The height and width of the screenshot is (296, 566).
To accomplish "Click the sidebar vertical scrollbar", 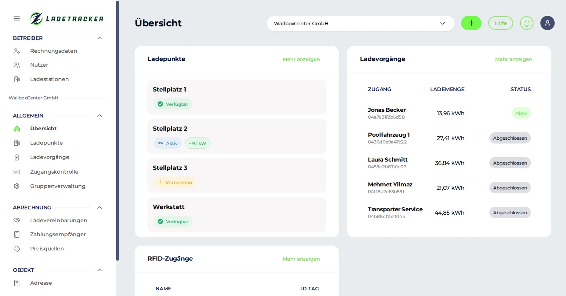I will click(117, 130).
